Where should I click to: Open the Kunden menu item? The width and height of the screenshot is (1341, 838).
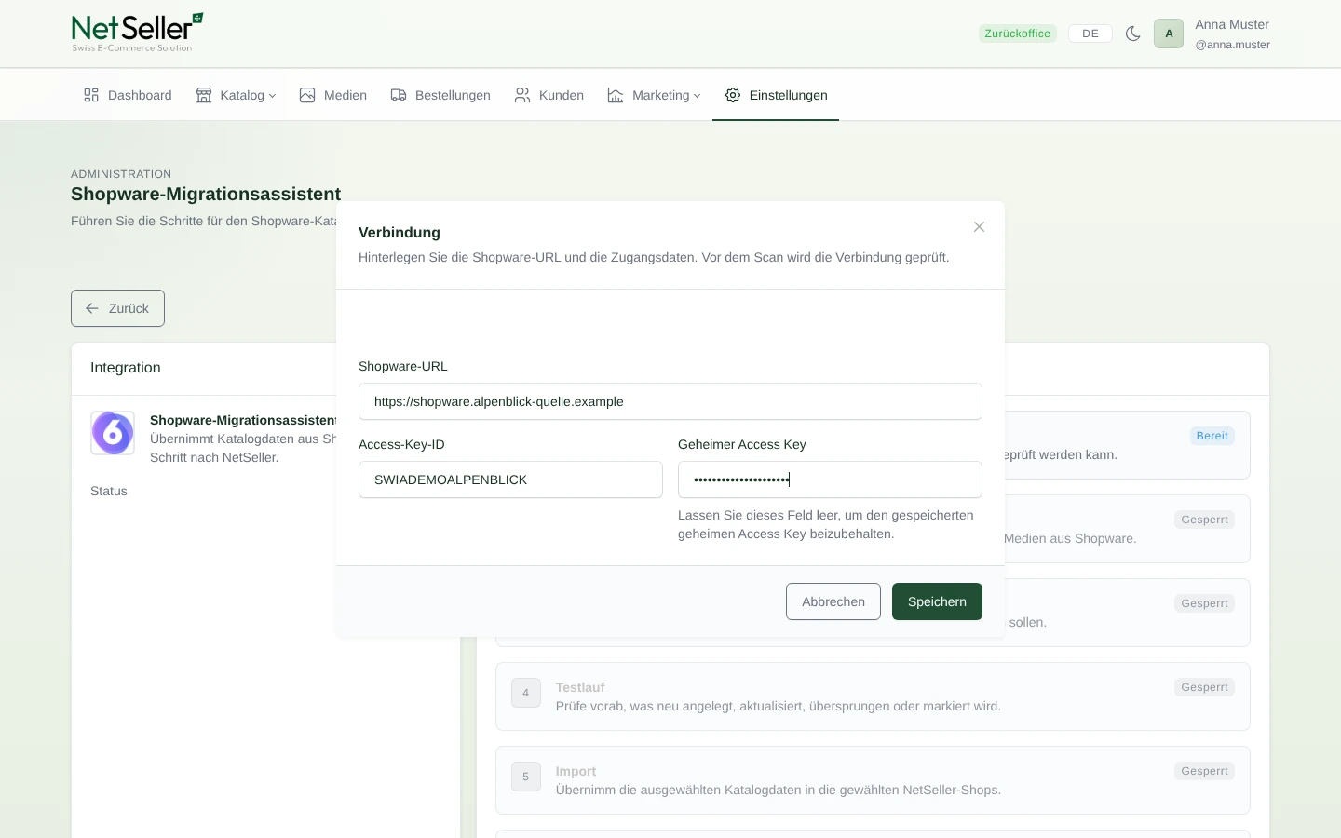[549, 95]
